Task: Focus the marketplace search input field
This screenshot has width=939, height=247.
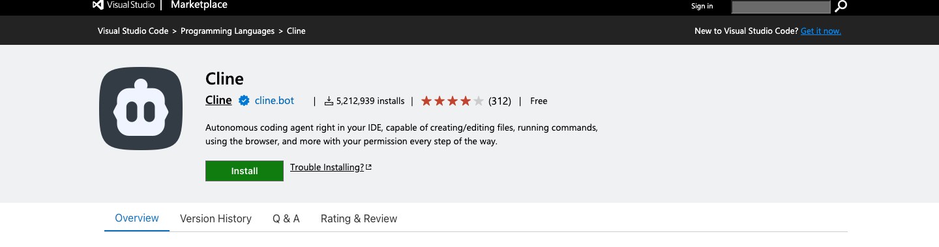Action: [x=781, y=6]
